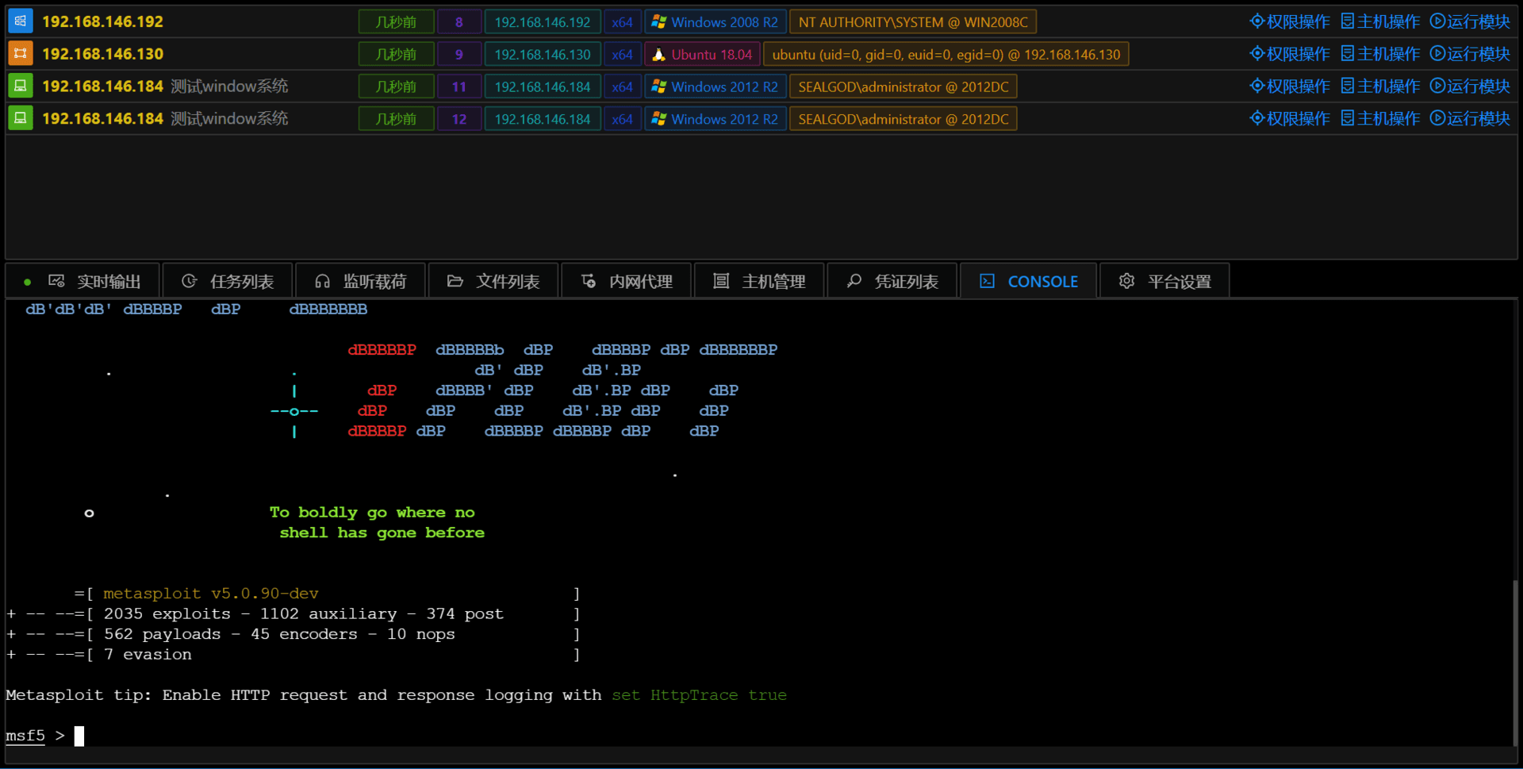Click the clock icon on 任务列表 tab

coord(189,281)
